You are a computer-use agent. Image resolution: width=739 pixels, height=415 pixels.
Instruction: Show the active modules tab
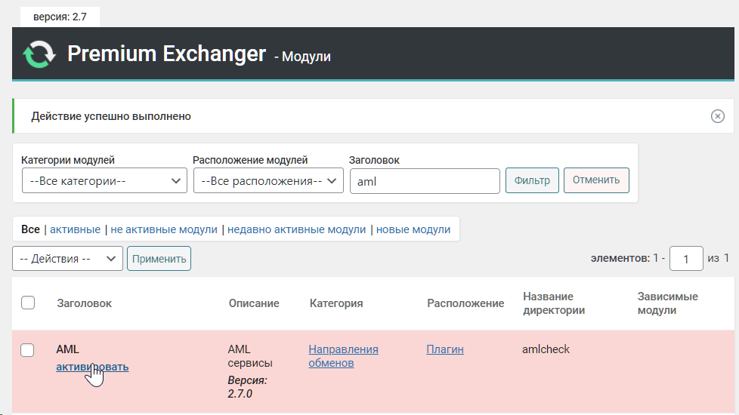[x=75, y=229]
